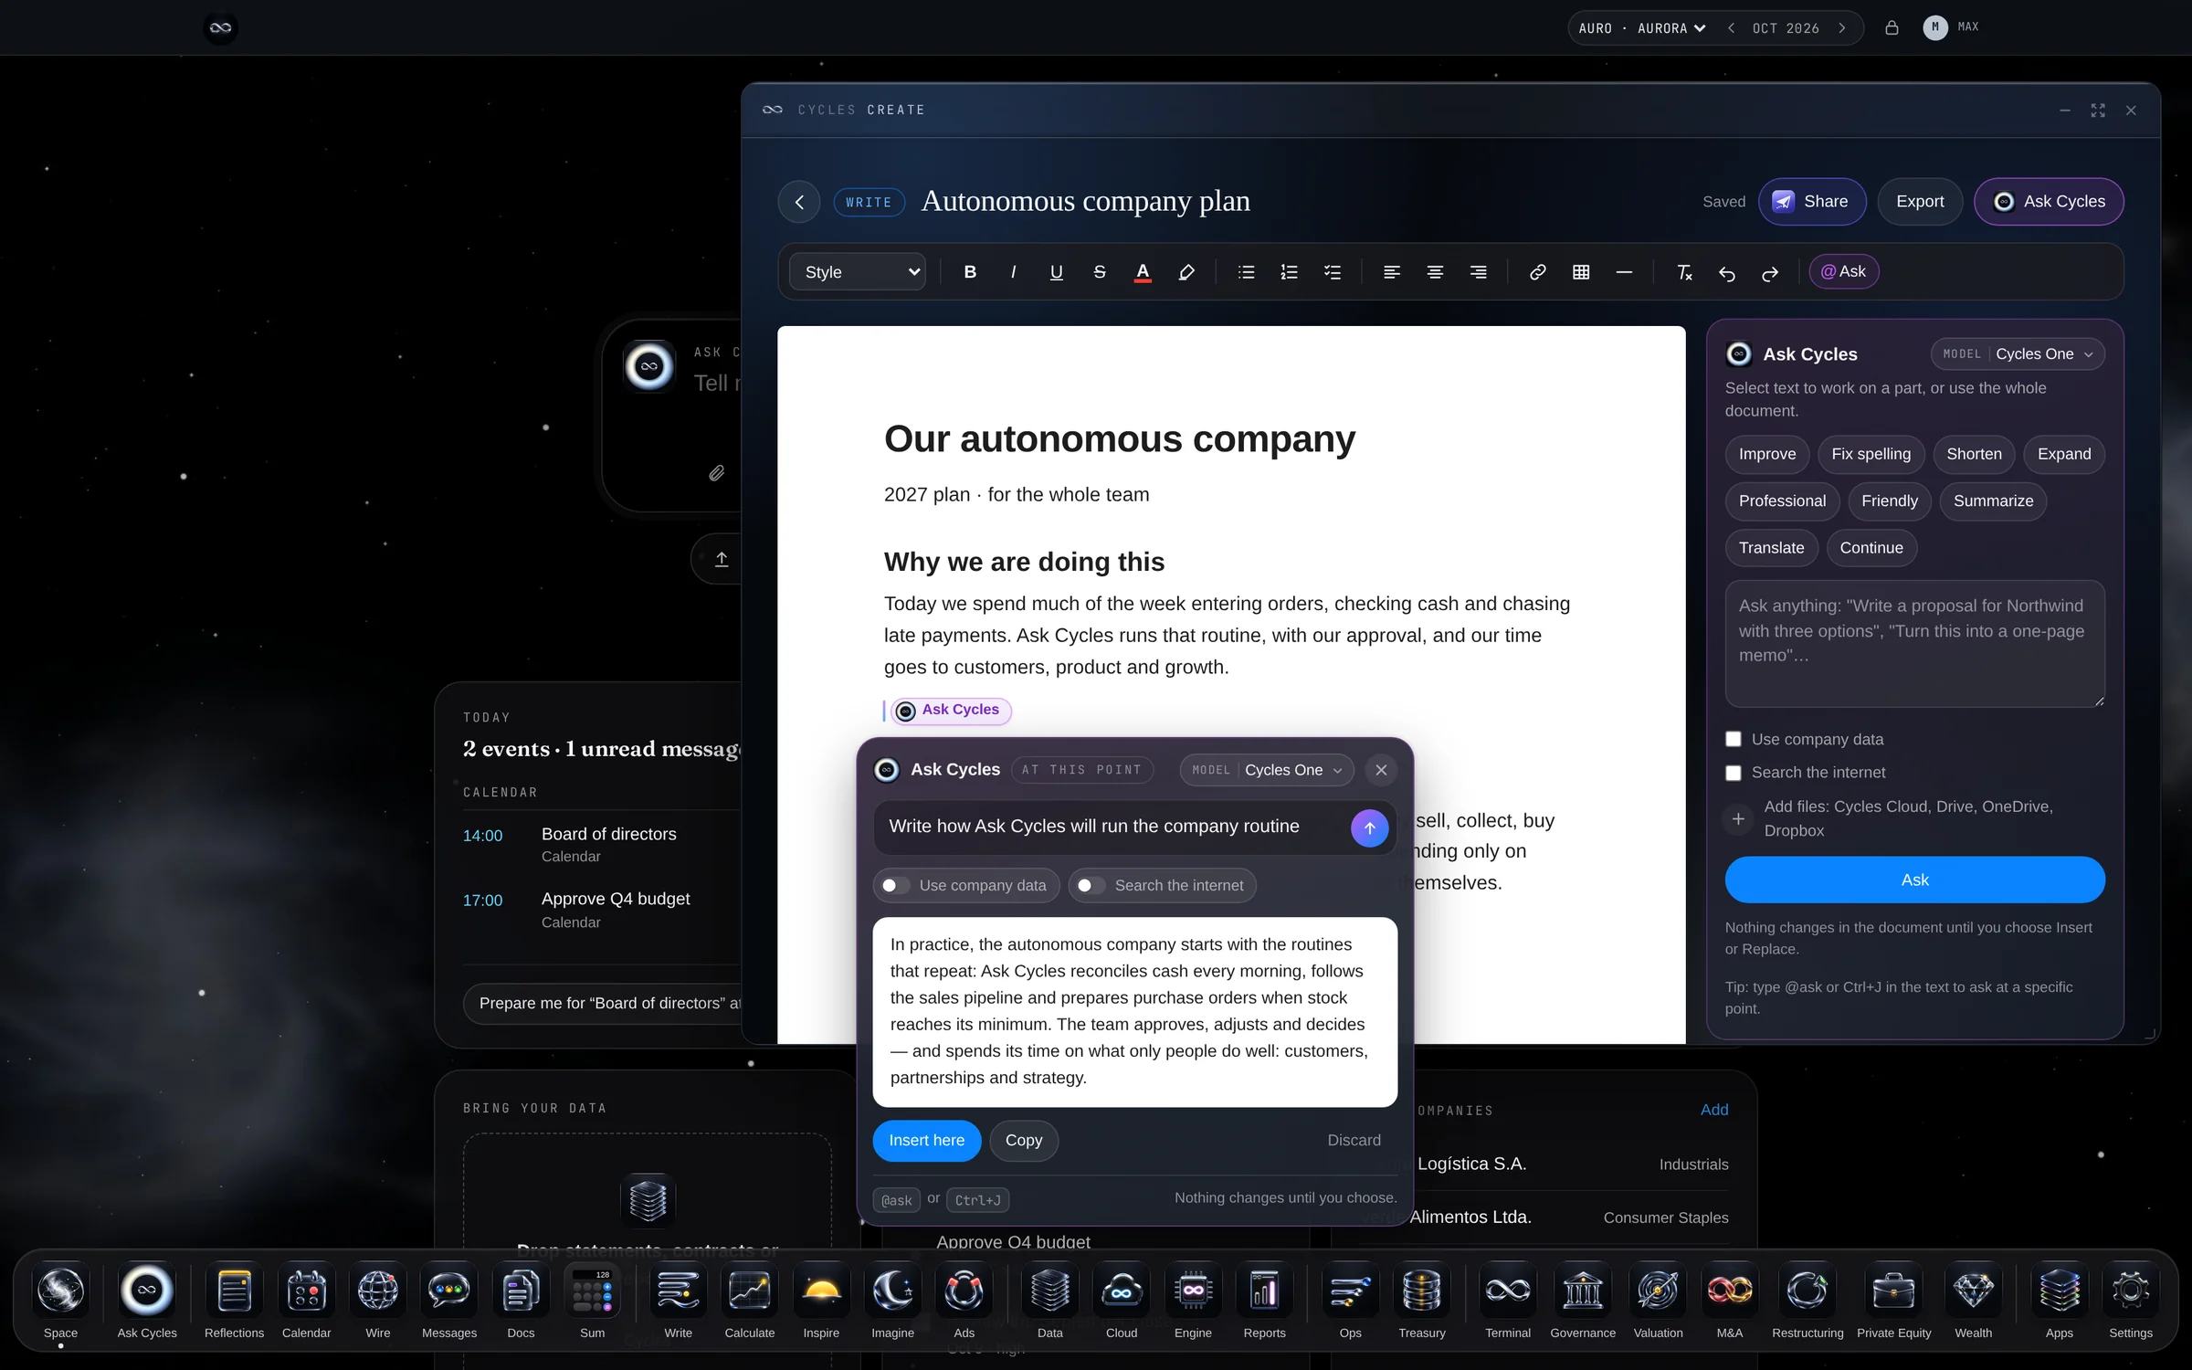The height and width of the screenshot is (1370, 2192).
Task: Click the Share button
Action: click(x=1811, y=202)
